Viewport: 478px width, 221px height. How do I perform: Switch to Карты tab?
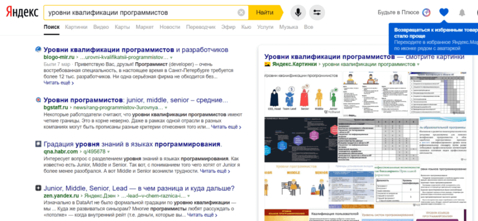[122, 27]
